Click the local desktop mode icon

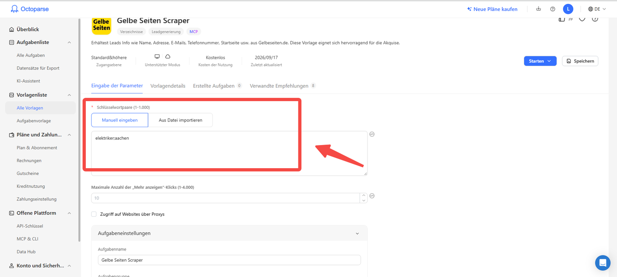tap(157, 57)
